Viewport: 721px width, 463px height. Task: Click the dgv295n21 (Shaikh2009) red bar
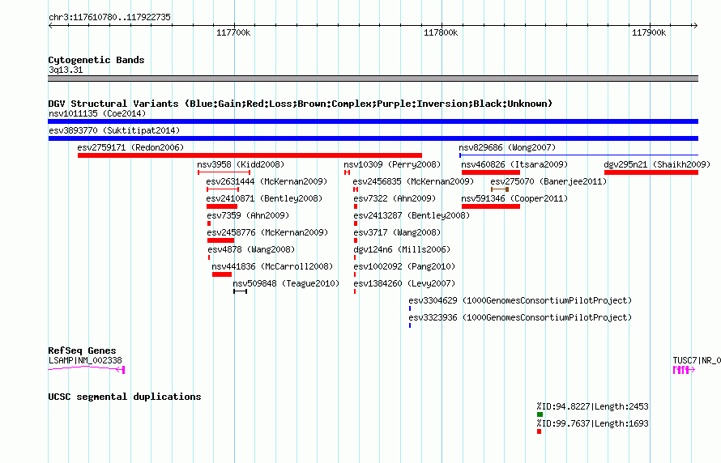(651, 172)
